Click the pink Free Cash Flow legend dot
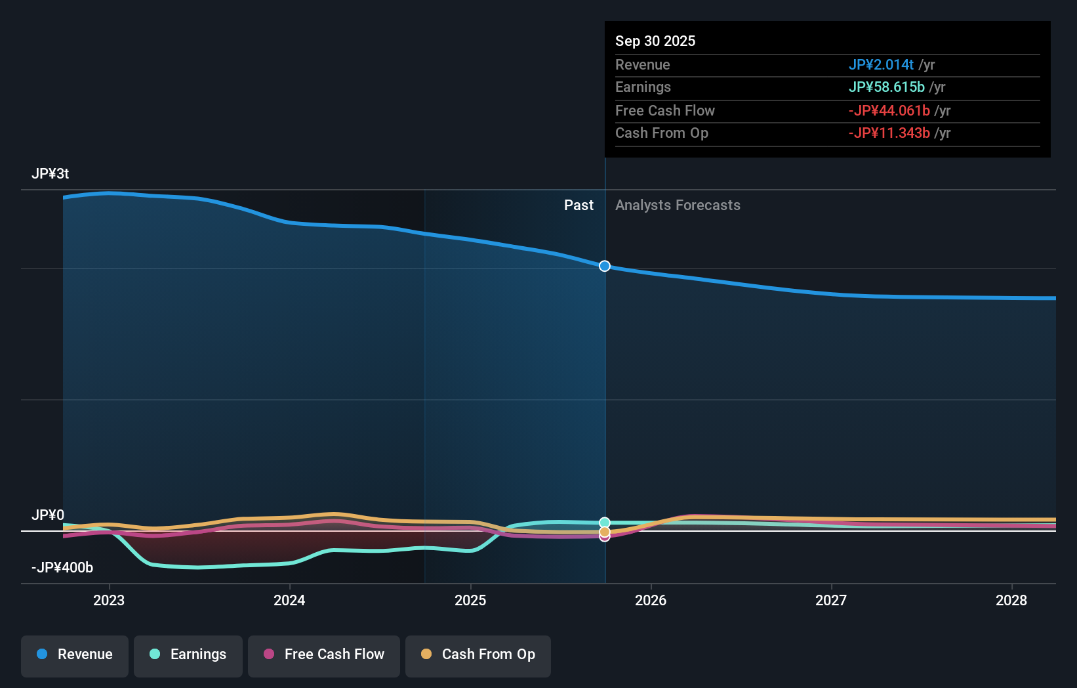This screenshot has height=688, width=1077. tap(269, 655)
